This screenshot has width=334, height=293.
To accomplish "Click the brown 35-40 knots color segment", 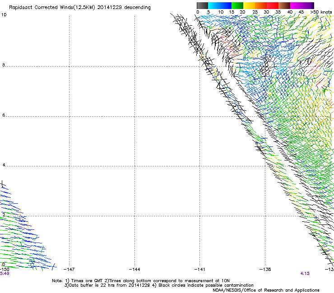I will [x=284, y=5].
